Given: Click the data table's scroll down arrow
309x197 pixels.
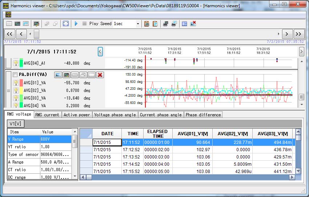Looking at the screenshot, I should [298, 171].
